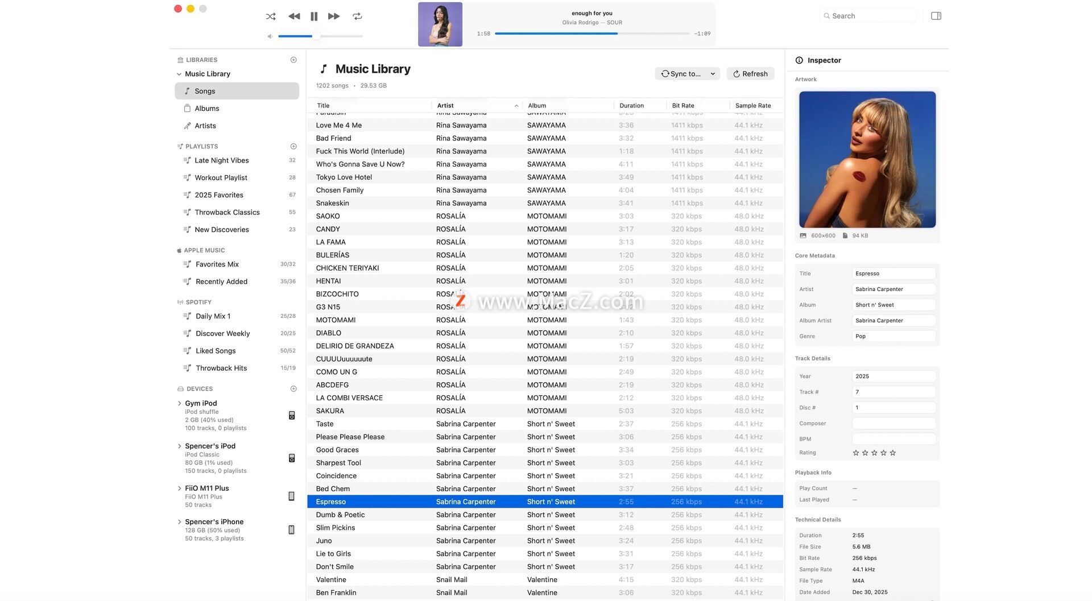Viewport: 1092px width, 601px height.
Task: Click the empty BPM field
Action: pyautogui.click(x=894, y=439)
